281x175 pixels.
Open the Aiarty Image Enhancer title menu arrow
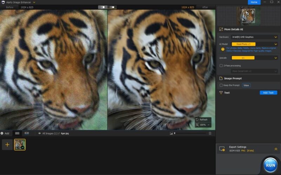pyautogui.click(x=34, y=2)
